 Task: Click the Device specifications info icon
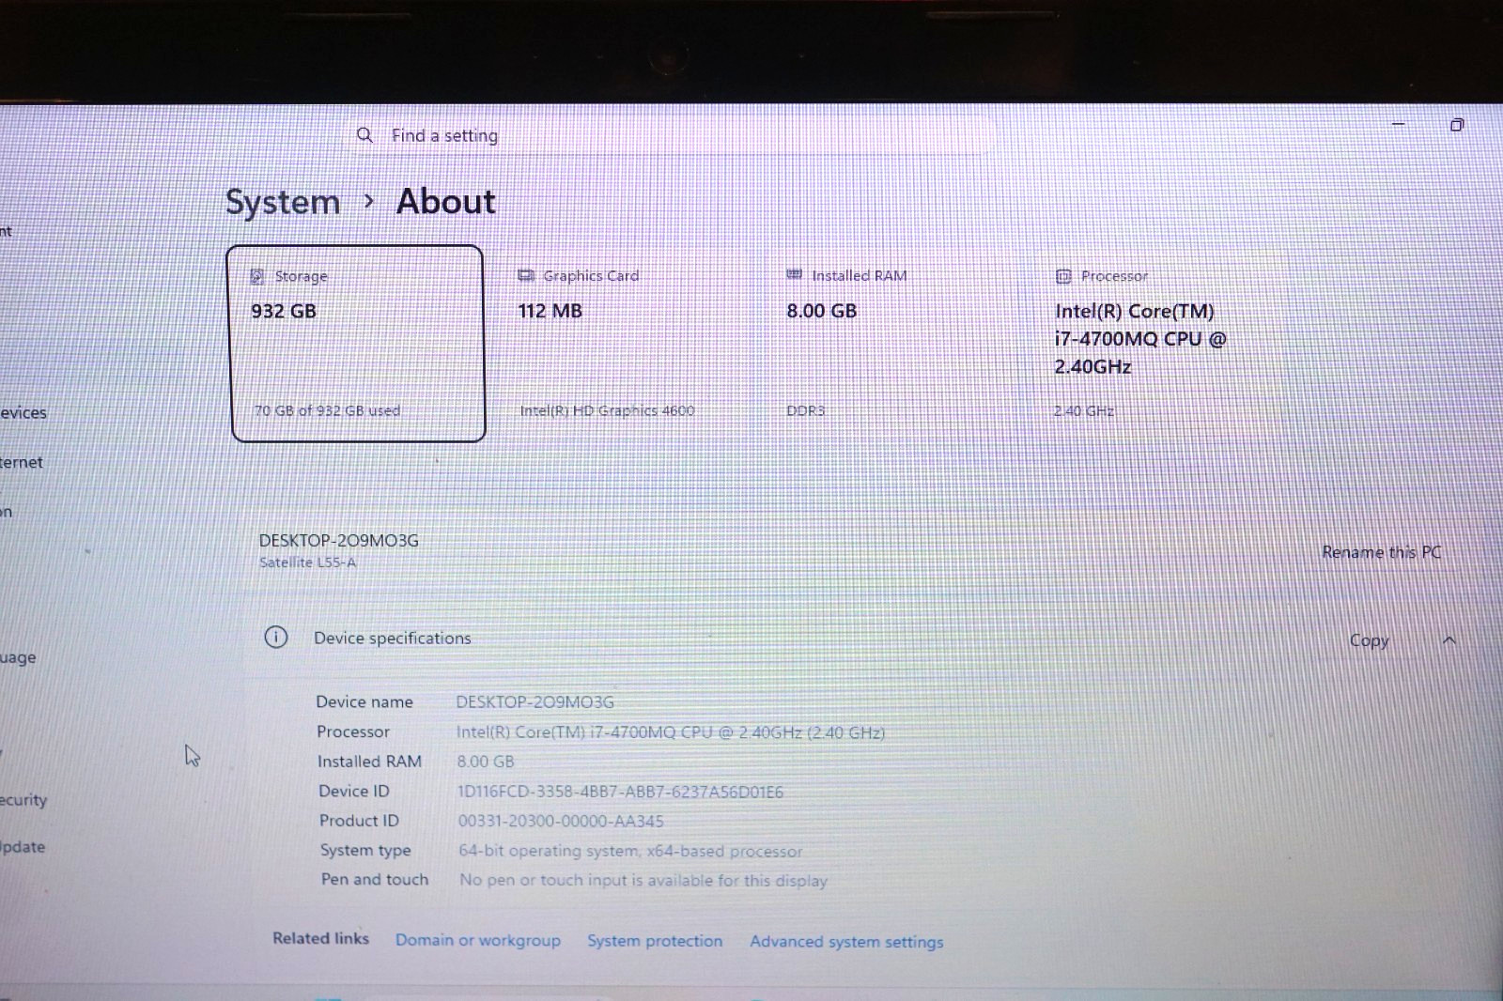pyautogui.click(x=276, y=638)
